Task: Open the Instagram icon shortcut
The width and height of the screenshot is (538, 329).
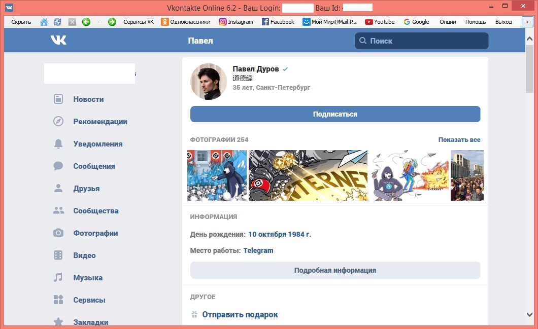Action: (223, 22)
